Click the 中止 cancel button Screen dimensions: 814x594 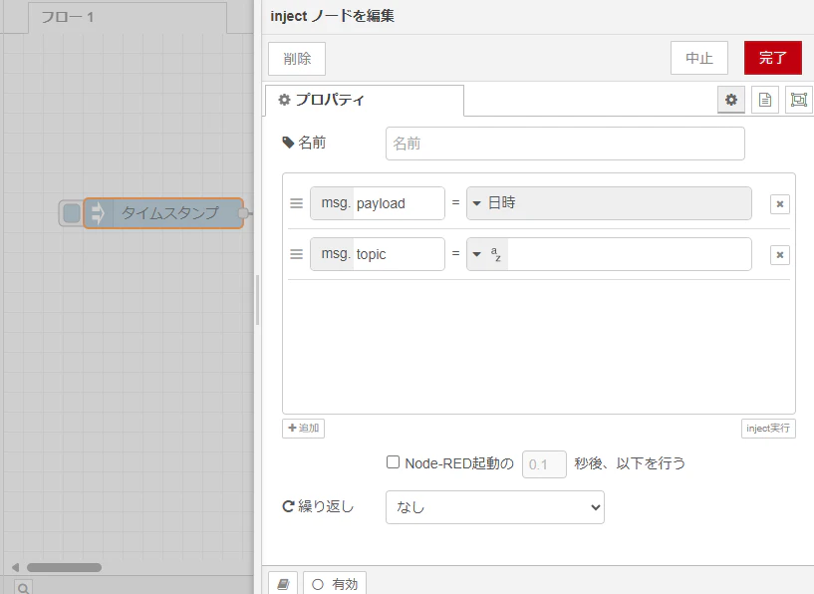(x=699, y=58)
